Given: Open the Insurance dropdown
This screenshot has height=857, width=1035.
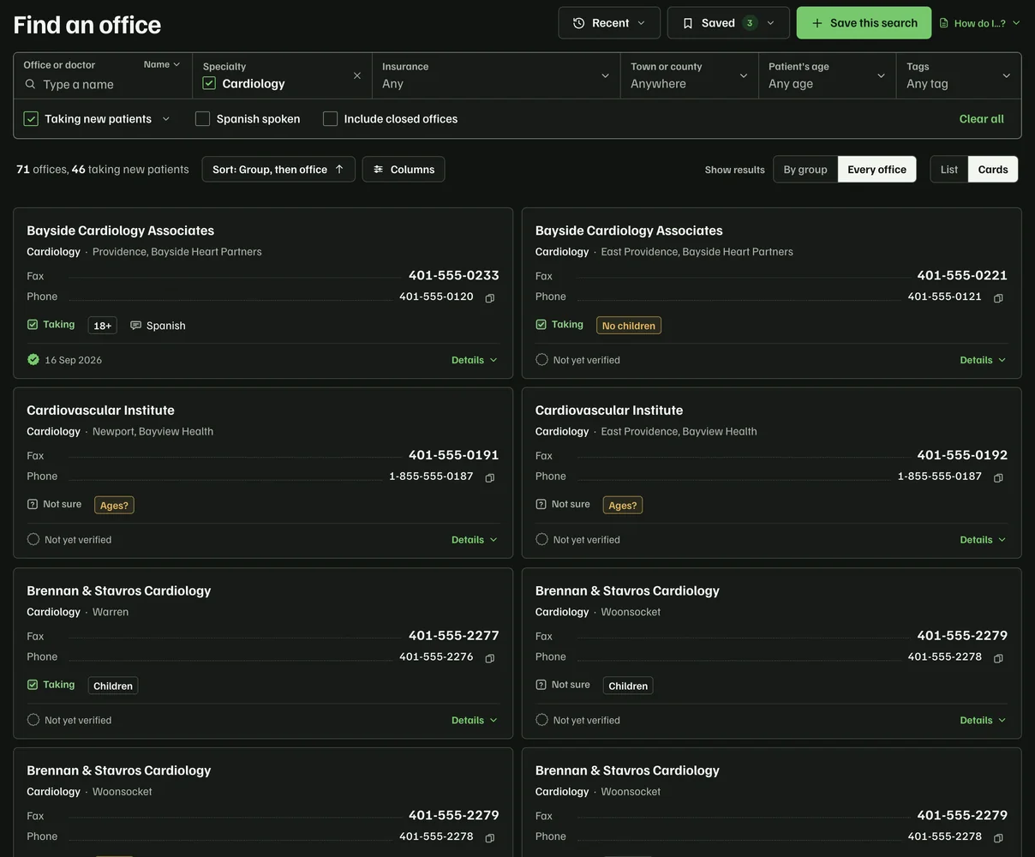Looking at the screenshot, I should click(x=496, y=75).
